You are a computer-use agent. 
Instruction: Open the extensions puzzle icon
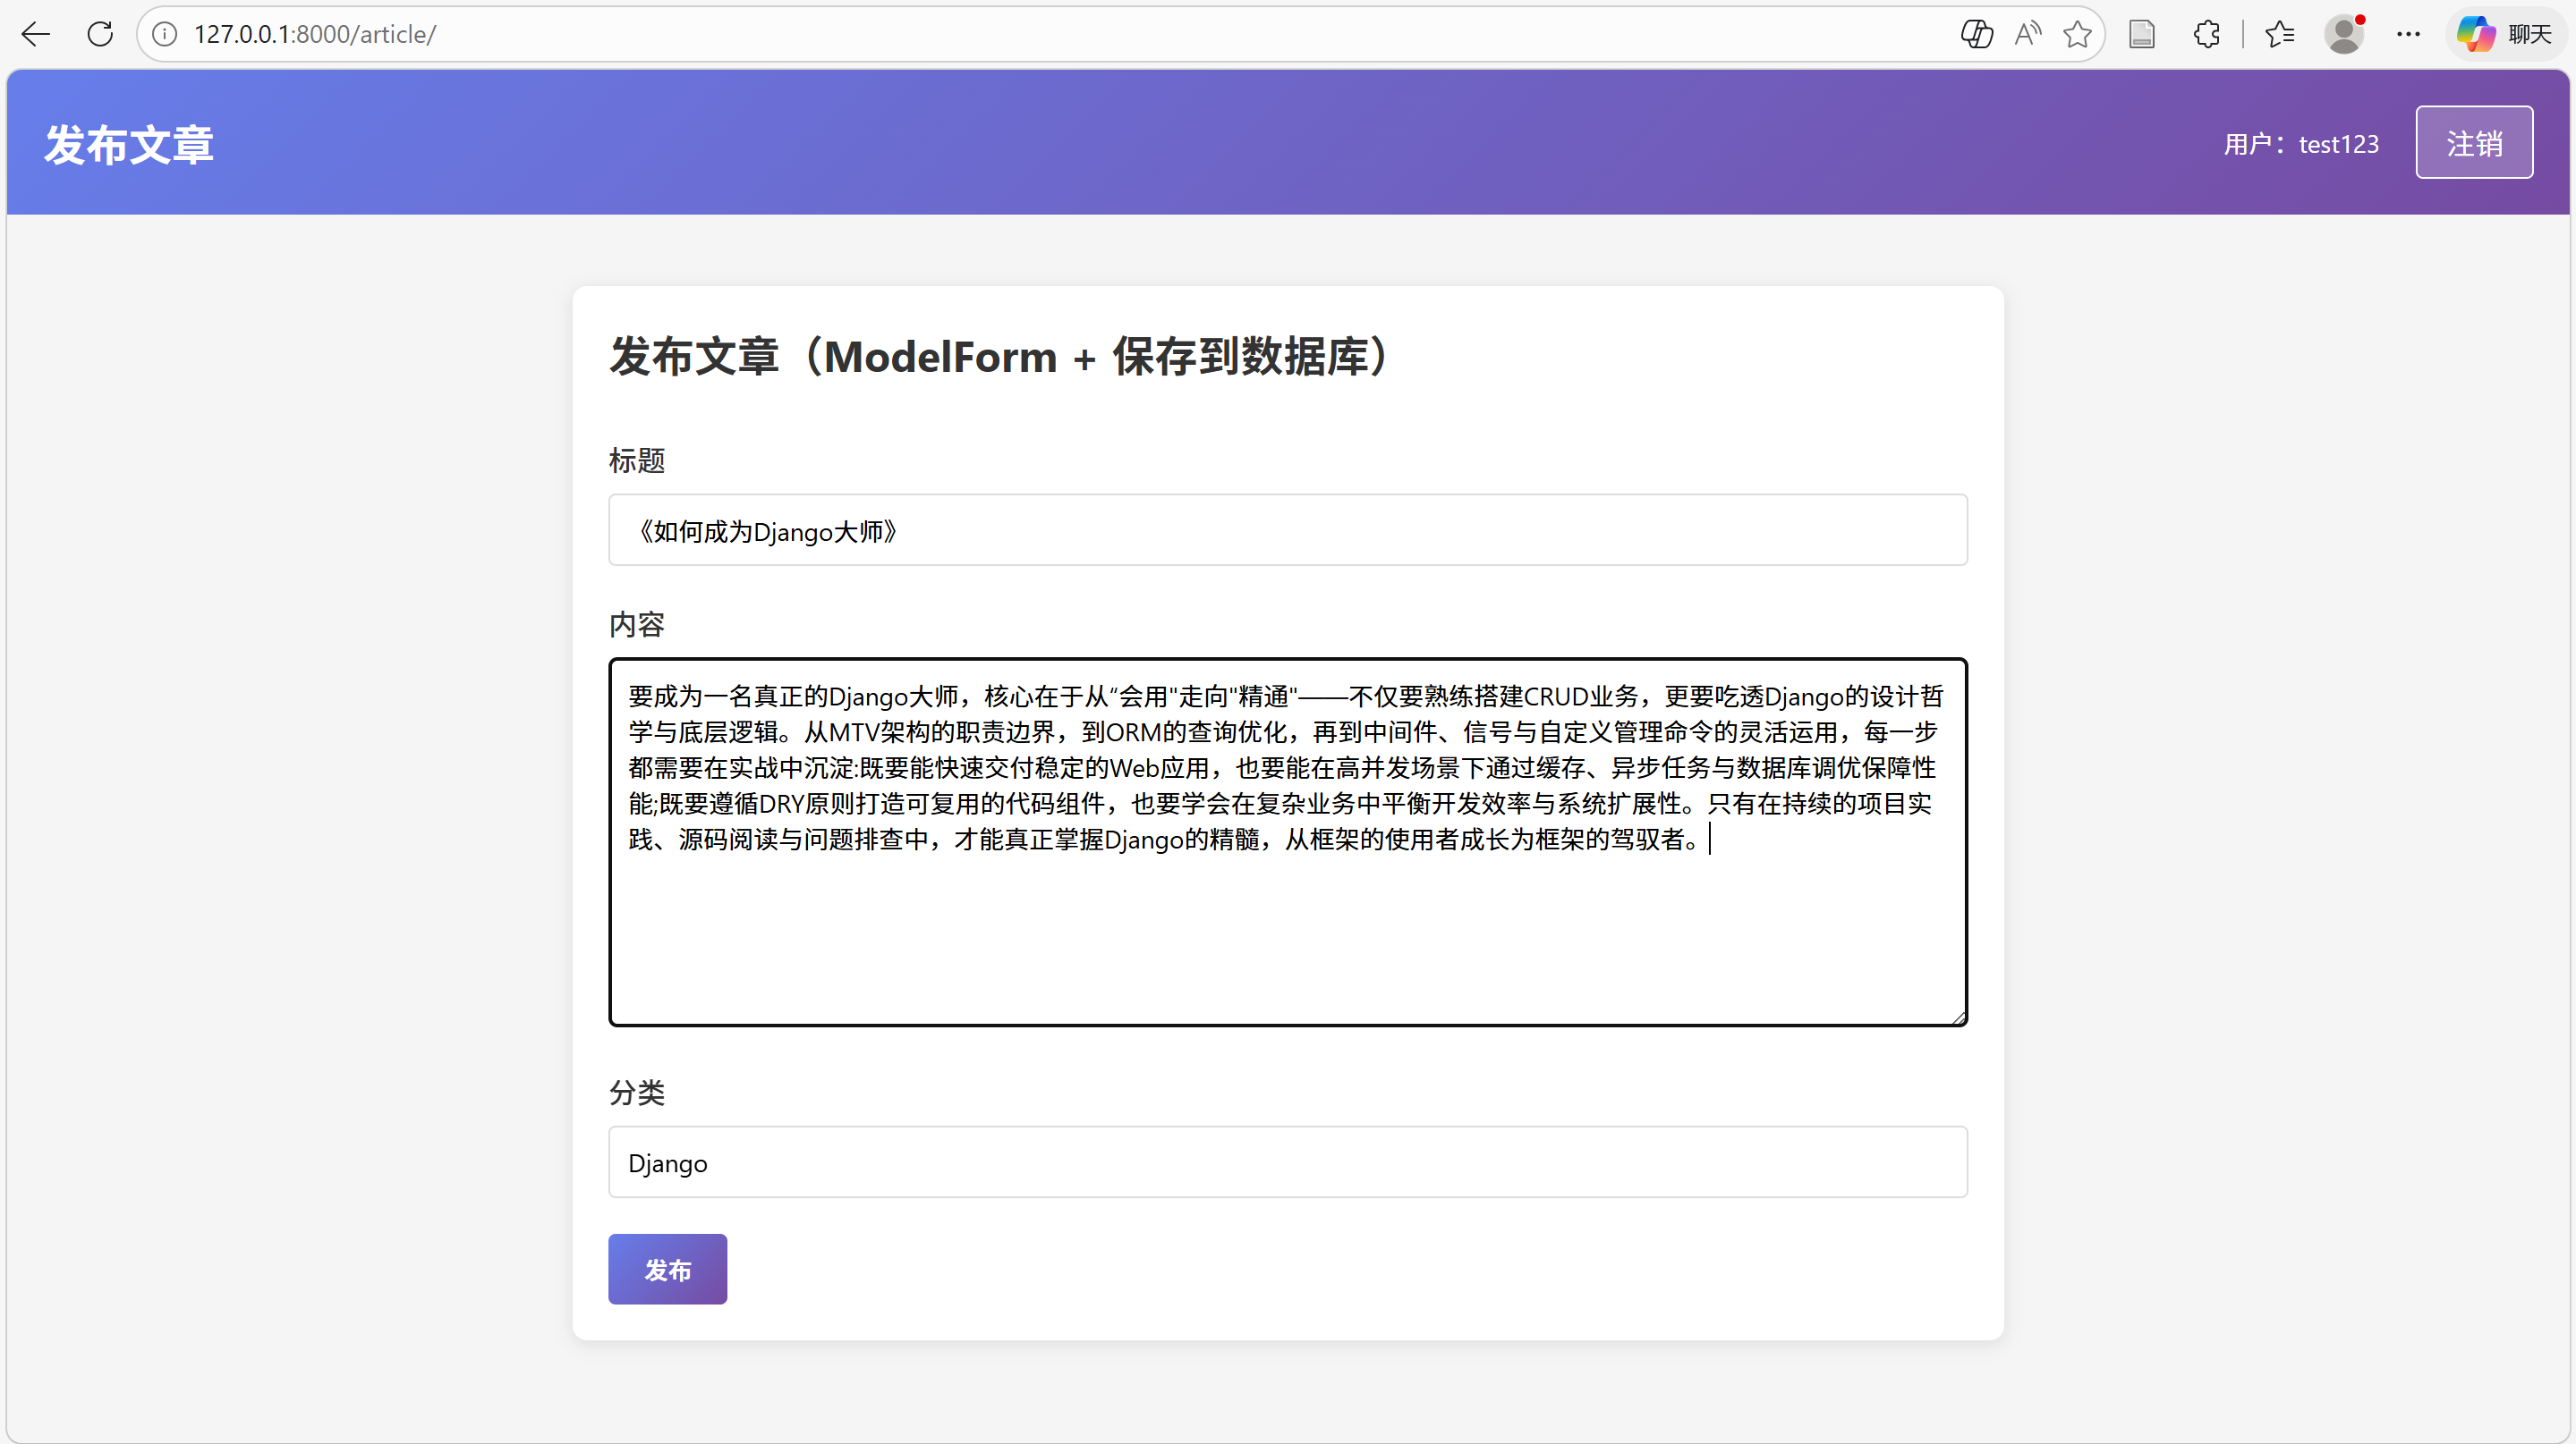(x=2206, y=34)
